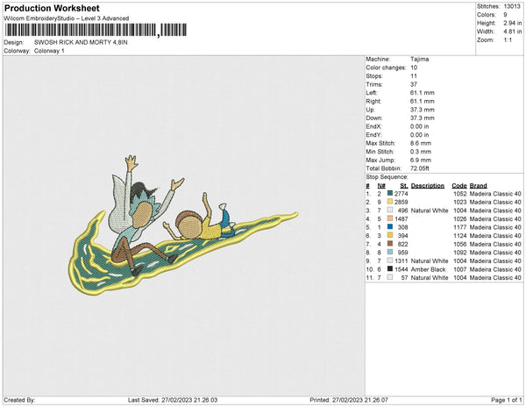Screen dimensions: 526x407
Task: Select the white swatch beside stitch count 1311
Action: (x=390, y=261)
